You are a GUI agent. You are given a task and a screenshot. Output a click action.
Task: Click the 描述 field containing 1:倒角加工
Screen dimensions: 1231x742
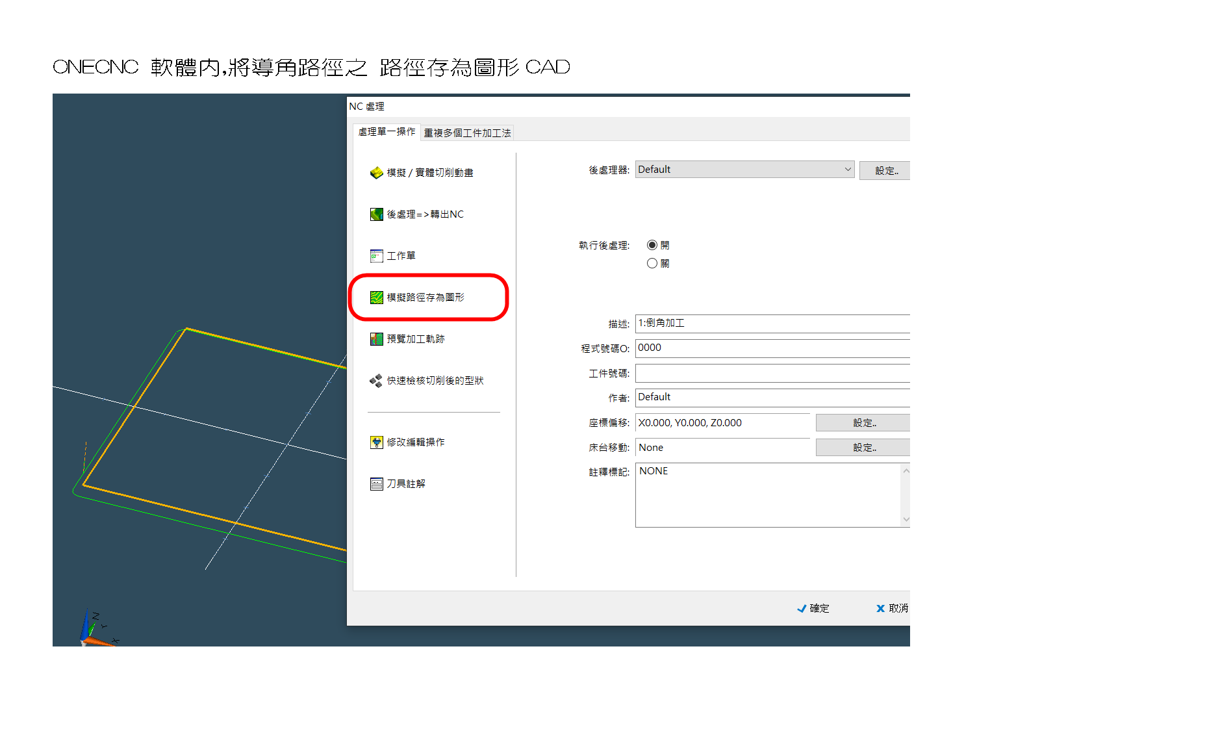tap(772, 323)
